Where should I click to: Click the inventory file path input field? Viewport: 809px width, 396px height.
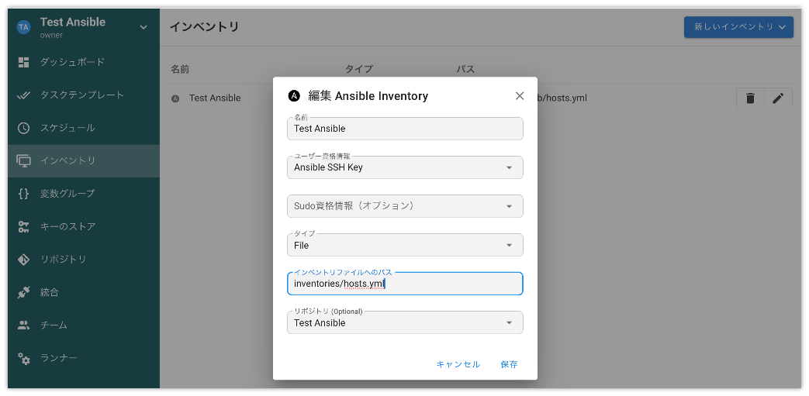(405, 284)
